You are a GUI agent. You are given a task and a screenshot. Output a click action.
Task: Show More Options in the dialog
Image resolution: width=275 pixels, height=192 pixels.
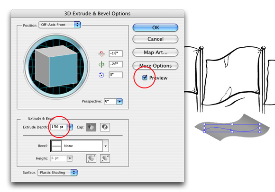click(x=156, y=66)
